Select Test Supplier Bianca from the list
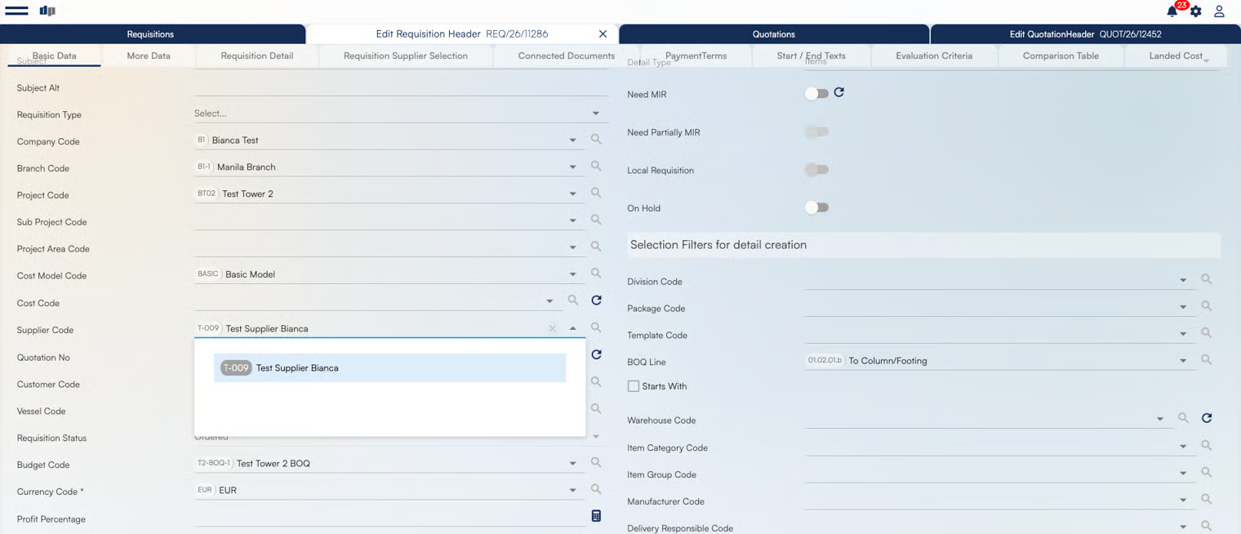Screen dimensions: 1241x534 click(x=389, y=368)
